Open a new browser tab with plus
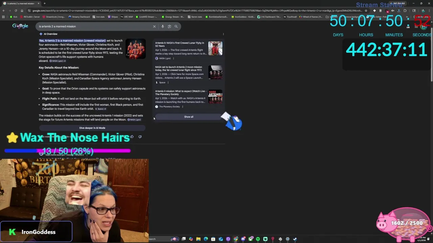Image resolution: width=433 pixels, height=243 pixels. [44, 3]
